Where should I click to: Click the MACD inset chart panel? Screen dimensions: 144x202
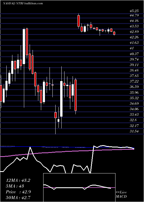pyautogui.click(x=79, y=188)
